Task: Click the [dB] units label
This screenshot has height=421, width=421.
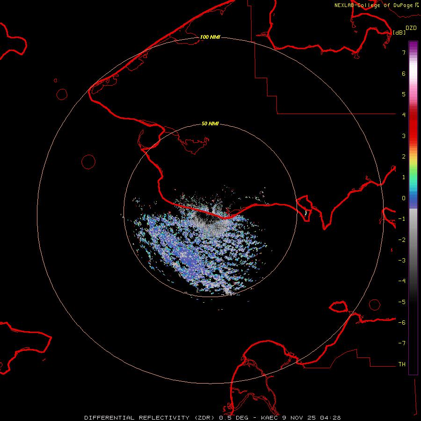Action: pos(399,32)
